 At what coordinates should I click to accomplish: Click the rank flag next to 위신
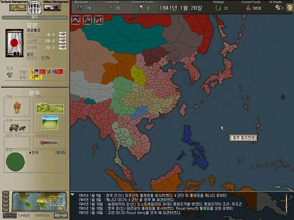click(x=62, y=34)
